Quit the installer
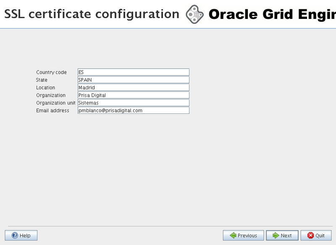This screenshot has height=245, width=336. 316,235
